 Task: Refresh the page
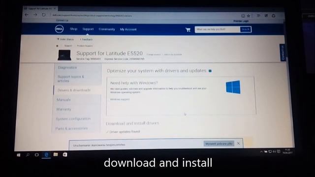44,15
